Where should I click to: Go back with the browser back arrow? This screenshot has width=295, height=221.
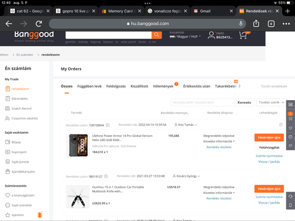pos(9,24)
